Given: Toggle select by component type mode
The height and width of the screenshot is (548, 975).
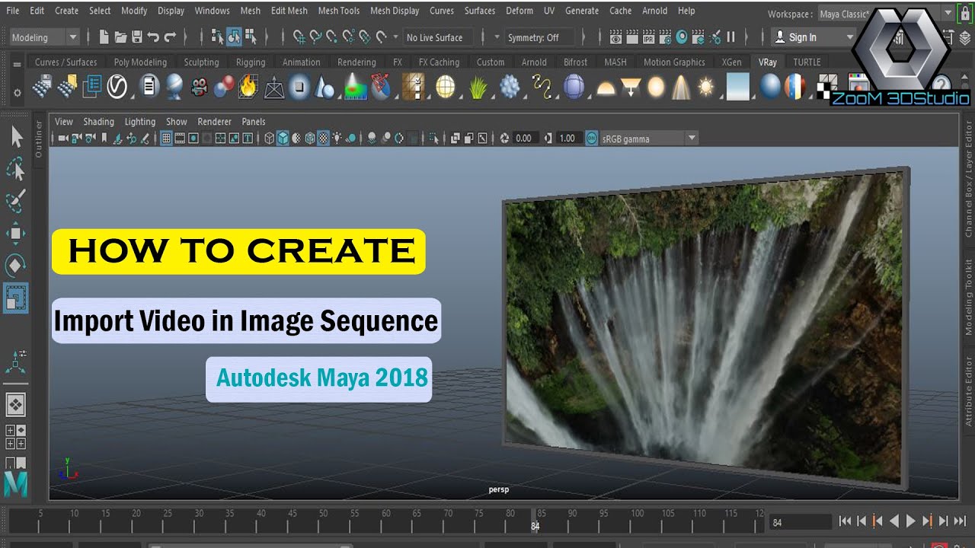Looking at the screenshot, I should point(251,37).
